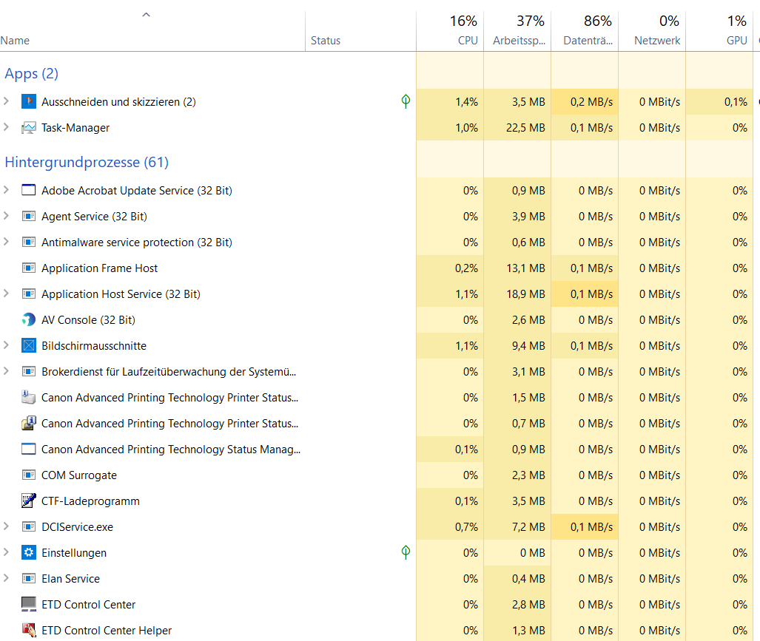Click the Task-Manager process icon
Image resolution: width=760 pixels, height=641 pixels.
[x=29, y=128]
